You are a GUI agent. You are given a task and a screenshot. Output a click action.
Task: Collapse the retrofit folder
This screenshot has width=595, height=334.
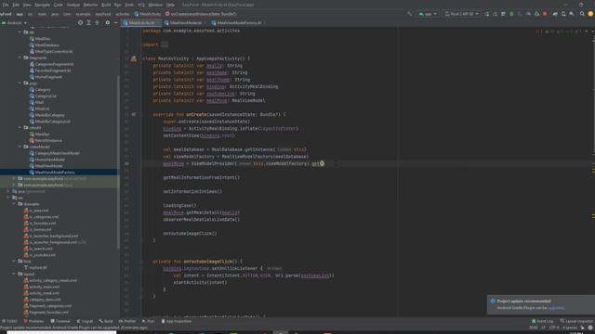(20, 128)
